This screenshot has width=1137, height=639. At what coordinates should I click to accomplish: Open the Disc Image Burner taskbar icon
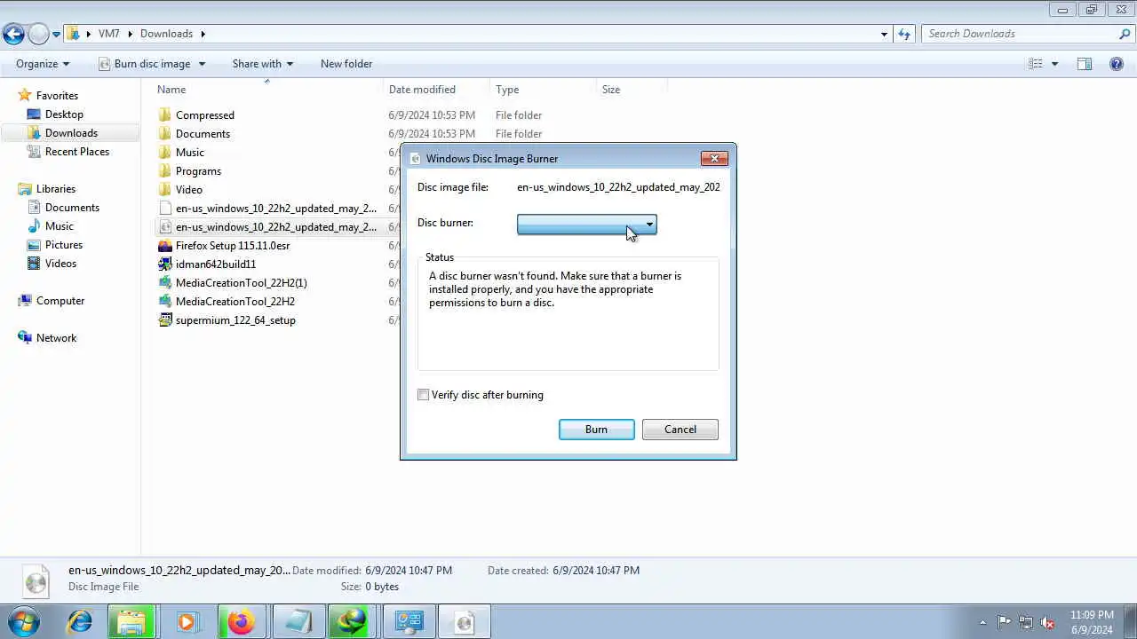464,621
